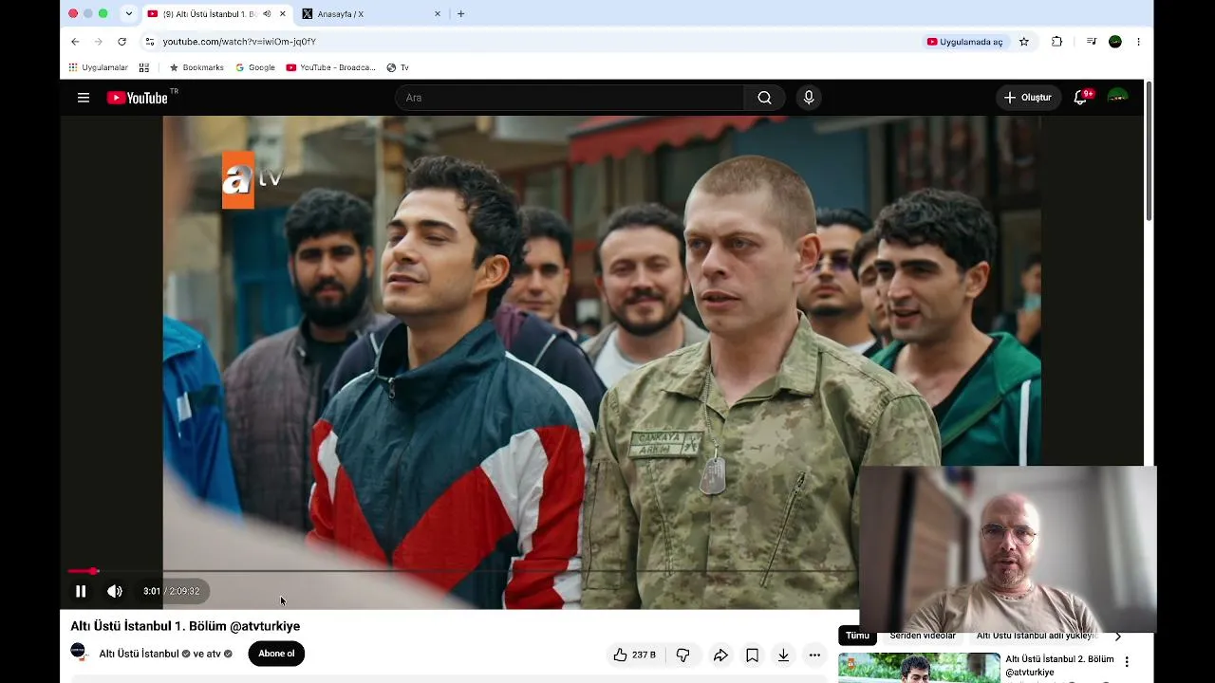Open more actions below the video

point(814,655)
